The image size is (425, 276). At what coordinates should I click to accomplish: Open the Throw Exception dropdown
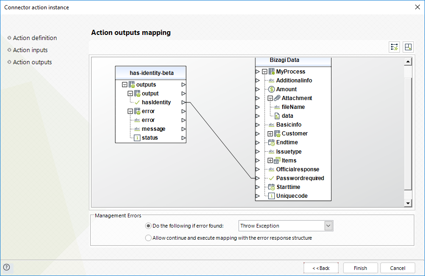(328, 226)
